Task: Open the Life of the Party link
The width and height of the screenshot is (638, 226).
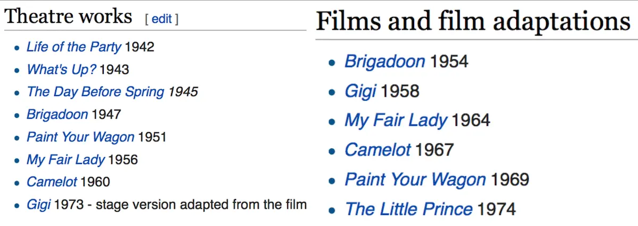Action: (74, 47)
